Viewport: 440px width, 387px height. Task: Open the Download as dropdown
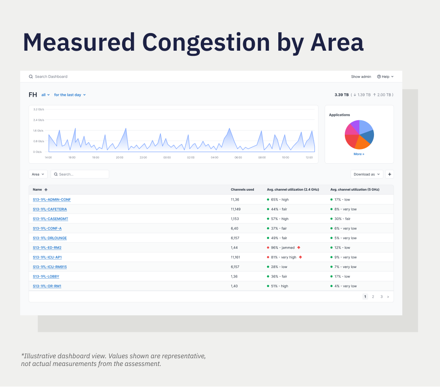(367, 174)
